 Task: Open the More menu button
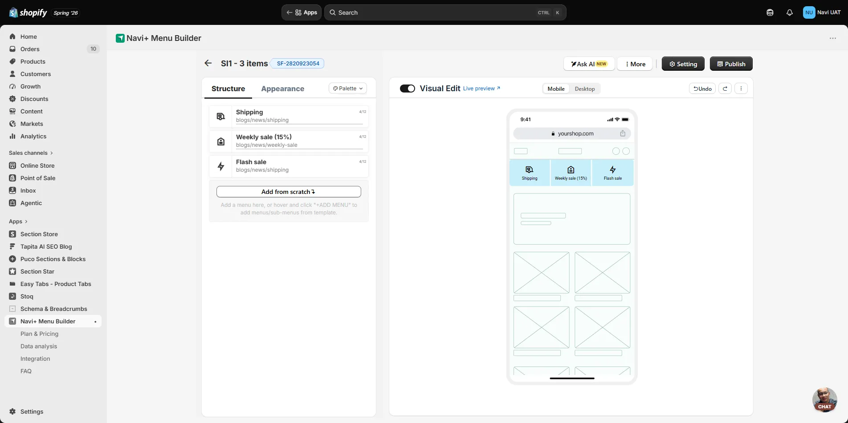pyautogui.click(x=635, y=64)
